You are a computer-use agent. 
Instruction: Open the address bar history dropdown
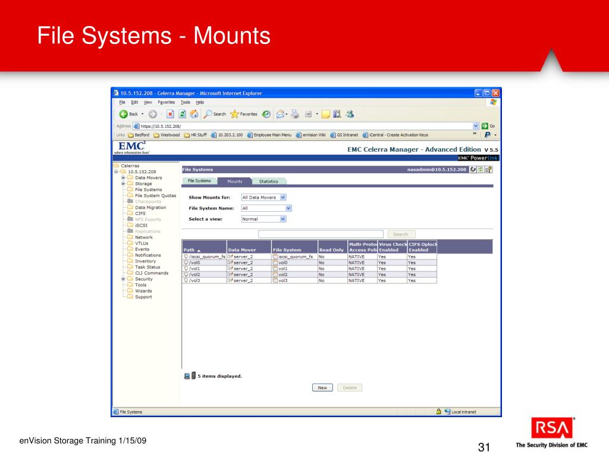[475, 126]
